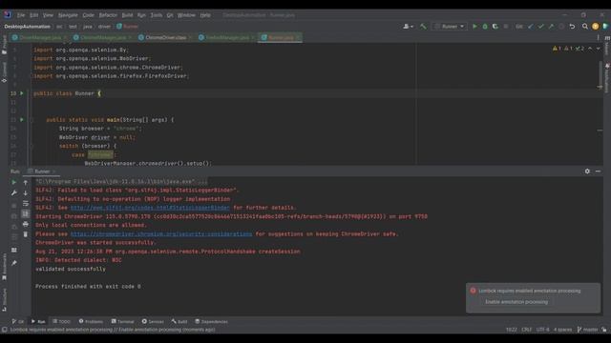Viewport: 611px width, 343px height.
Task: Change file encoding via UTF-8 in the status bar
Action: pos(543,330)
